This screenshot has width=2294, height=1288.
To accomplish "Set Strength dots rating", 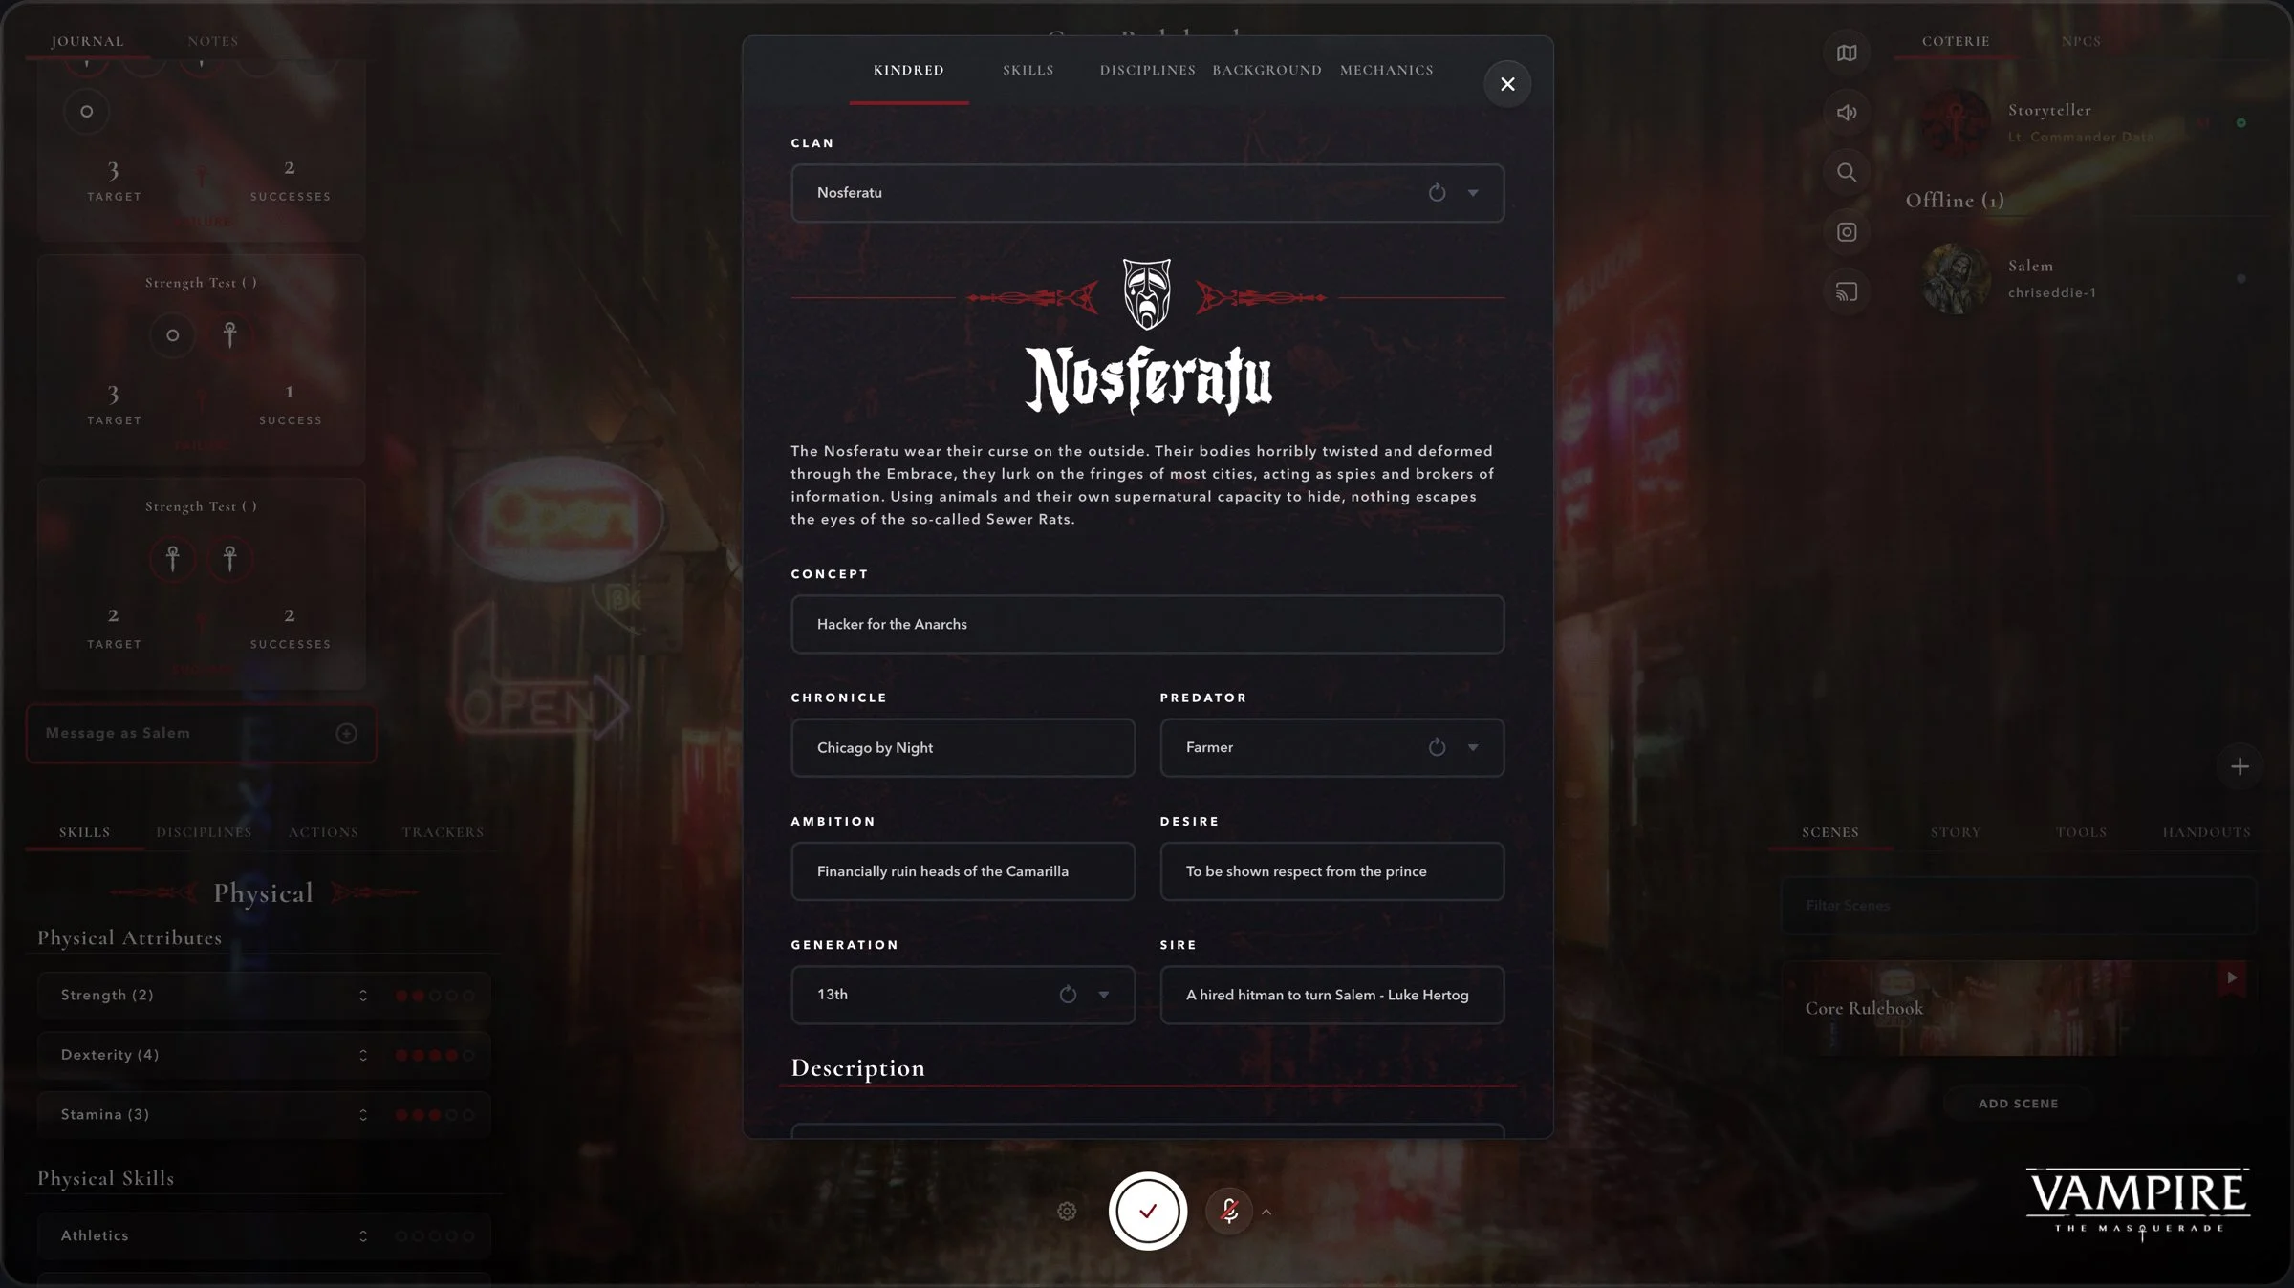I will [435, 996].
